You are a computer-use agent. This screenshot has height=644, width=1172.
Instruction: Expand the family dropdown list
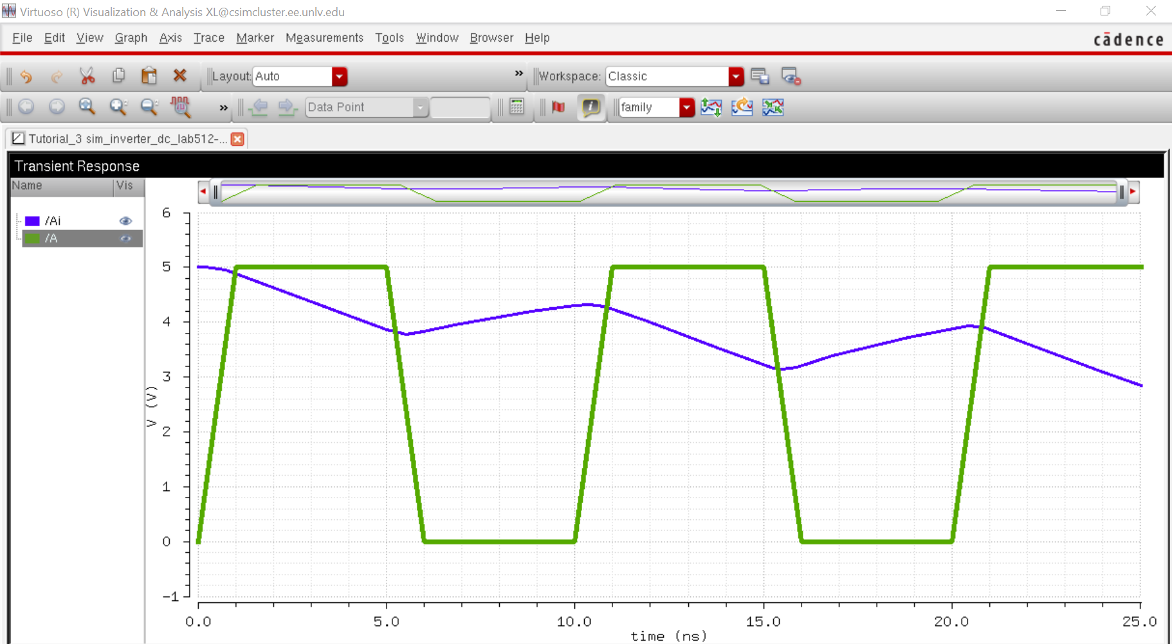686,107
